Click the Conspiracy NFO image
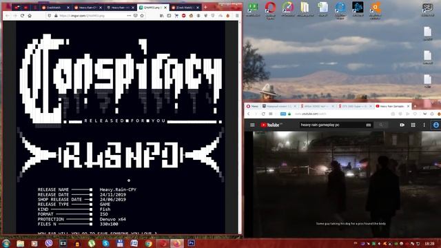The width and height of the screenshot is (441, 248). click(121, 127)
